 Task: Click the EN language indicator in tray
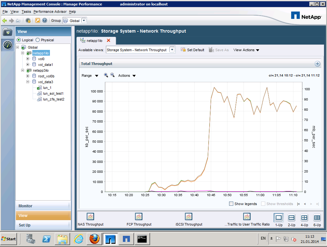tap(263, 238)
